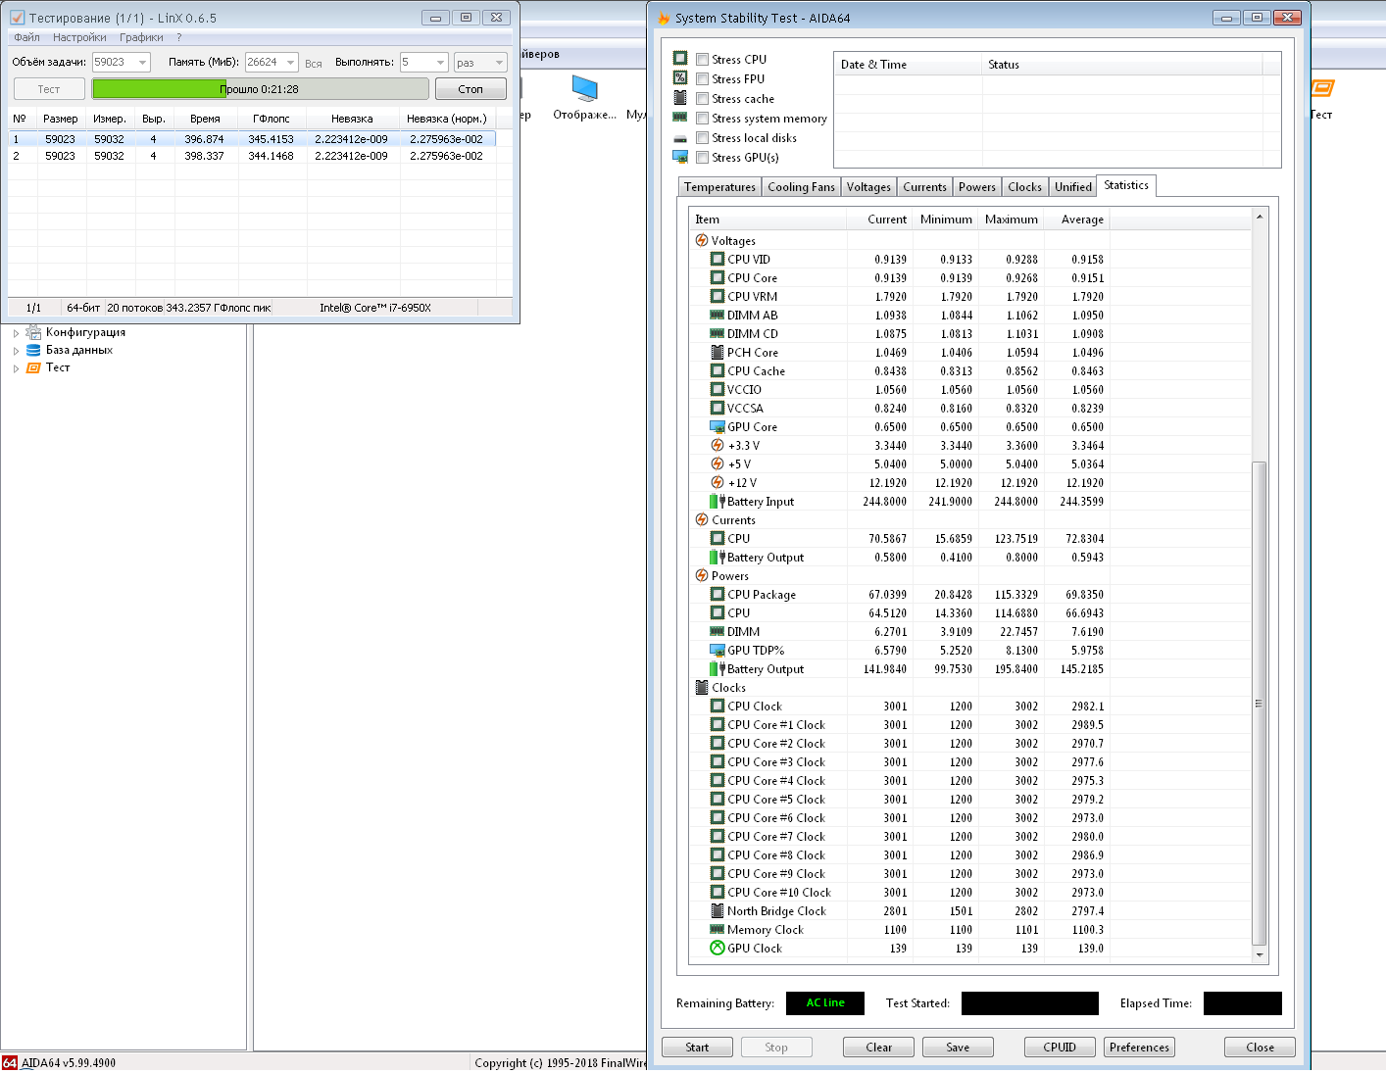This screenshot has height=1073, width=1386.
Task: Open the display monitor icon in AIDA64
Action: [x=584, y=89]
